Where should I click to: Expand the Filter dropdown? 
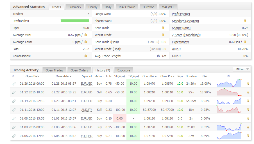click(x=241, y=69)
